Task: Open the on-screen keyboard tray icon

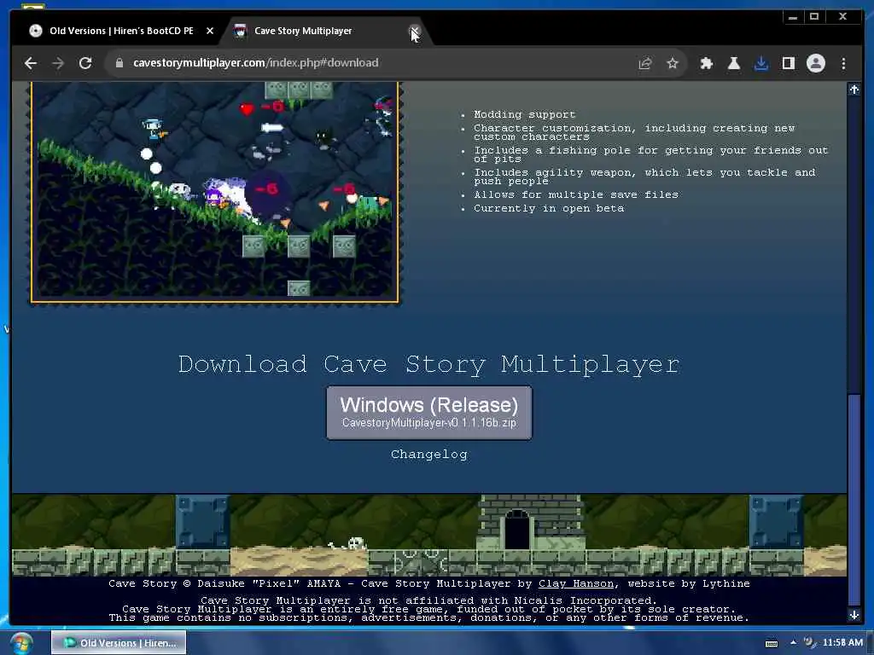Action: pos(772,643)
